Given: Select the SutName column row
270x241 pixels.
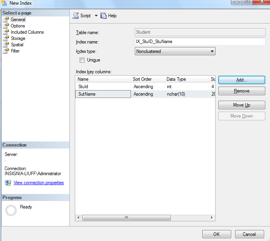Looking at the screenshot, I should click(103, 94).
